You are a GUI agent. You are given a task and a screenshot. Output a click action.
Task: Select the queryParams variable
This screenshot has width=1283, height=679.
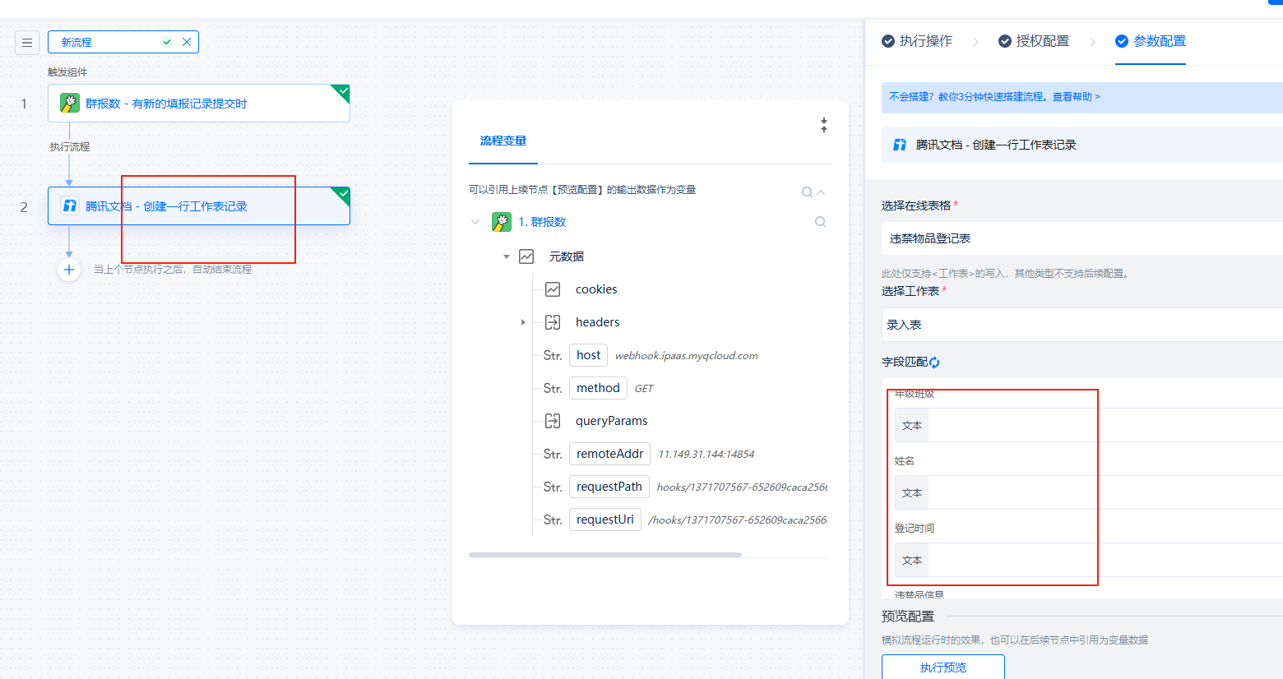pos(612,421)
